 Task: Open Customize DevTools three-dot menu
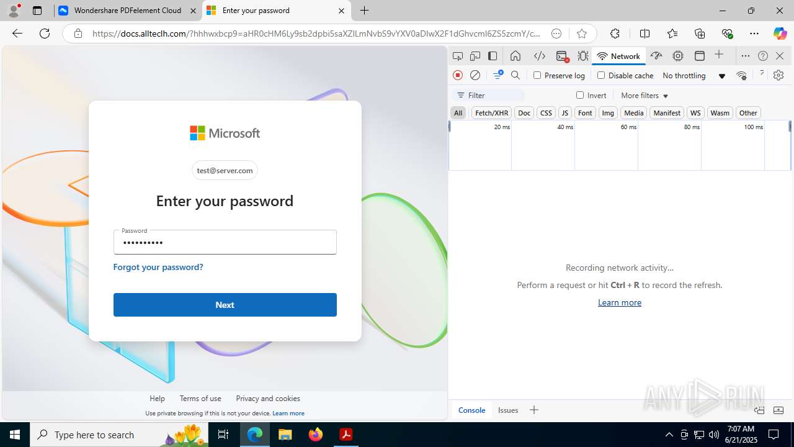[x=746, y=56]
